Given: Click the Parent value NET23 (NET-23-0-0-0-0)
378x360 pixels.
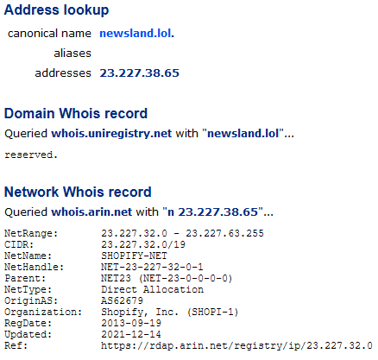Looking at the screenshot, I should tap(167, 278).
